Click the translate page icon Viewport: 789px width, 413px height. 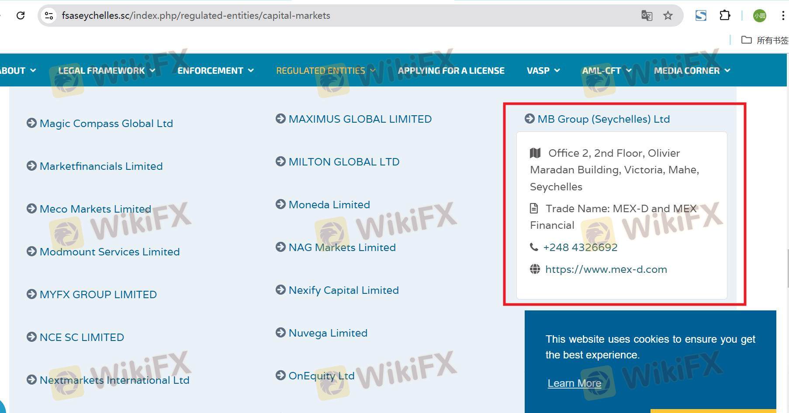click(x=647, y=16)
